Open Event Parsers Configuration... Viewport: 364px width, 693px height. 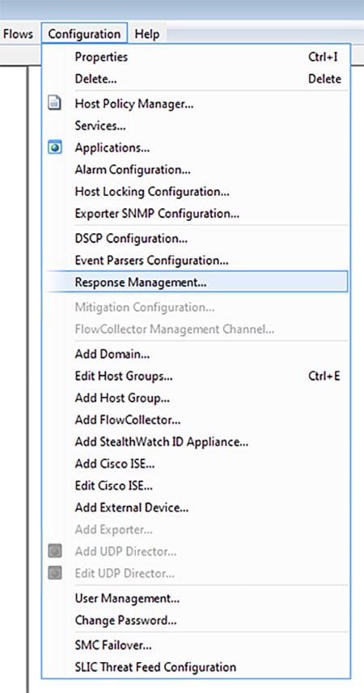click(197, 261)
